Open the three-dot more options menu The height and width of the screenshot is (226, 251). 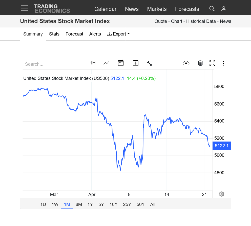point(223,63)
